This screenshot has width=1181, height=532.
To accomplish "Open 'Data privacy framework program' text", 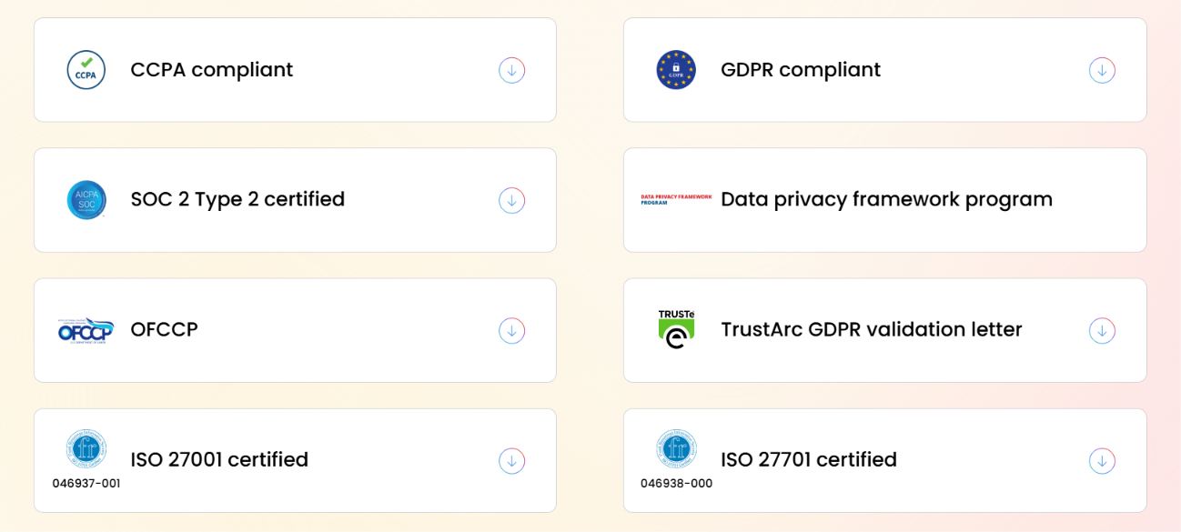I will click(x=886, y=199).
